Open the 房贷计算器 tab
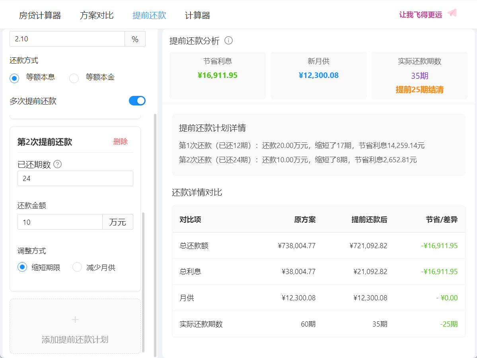Screen dimensions: 477x358 tap(40, 16)
